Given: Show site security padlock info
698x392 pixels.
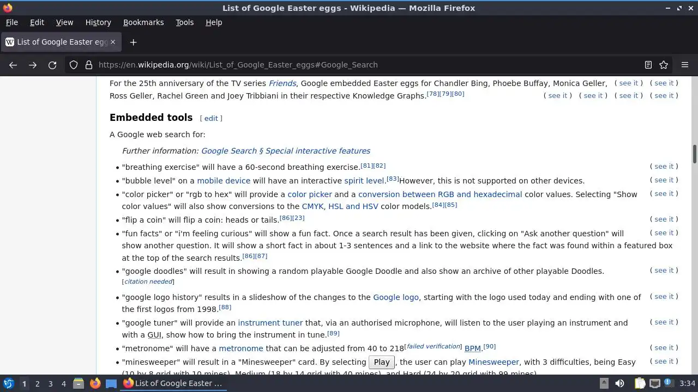Looking at the screenshot, I should tap(89, 65).
